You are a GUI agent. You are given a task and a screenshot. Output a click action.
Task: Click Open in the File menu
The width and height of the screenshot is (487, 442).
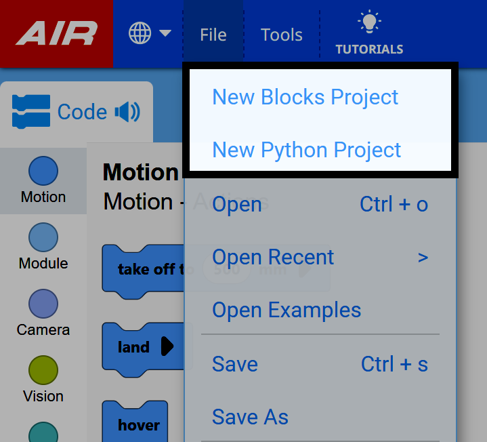point(237,204)
